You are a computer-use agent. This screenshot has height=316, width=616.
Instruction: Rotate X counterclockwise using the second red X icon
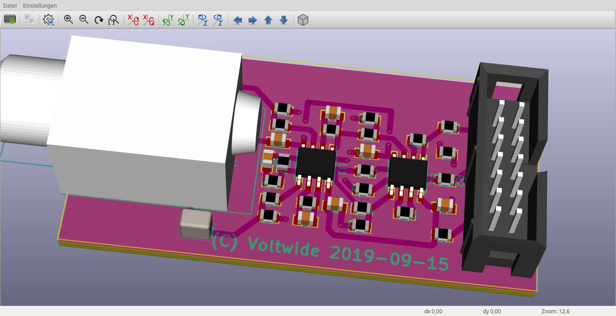pos(148,20)
